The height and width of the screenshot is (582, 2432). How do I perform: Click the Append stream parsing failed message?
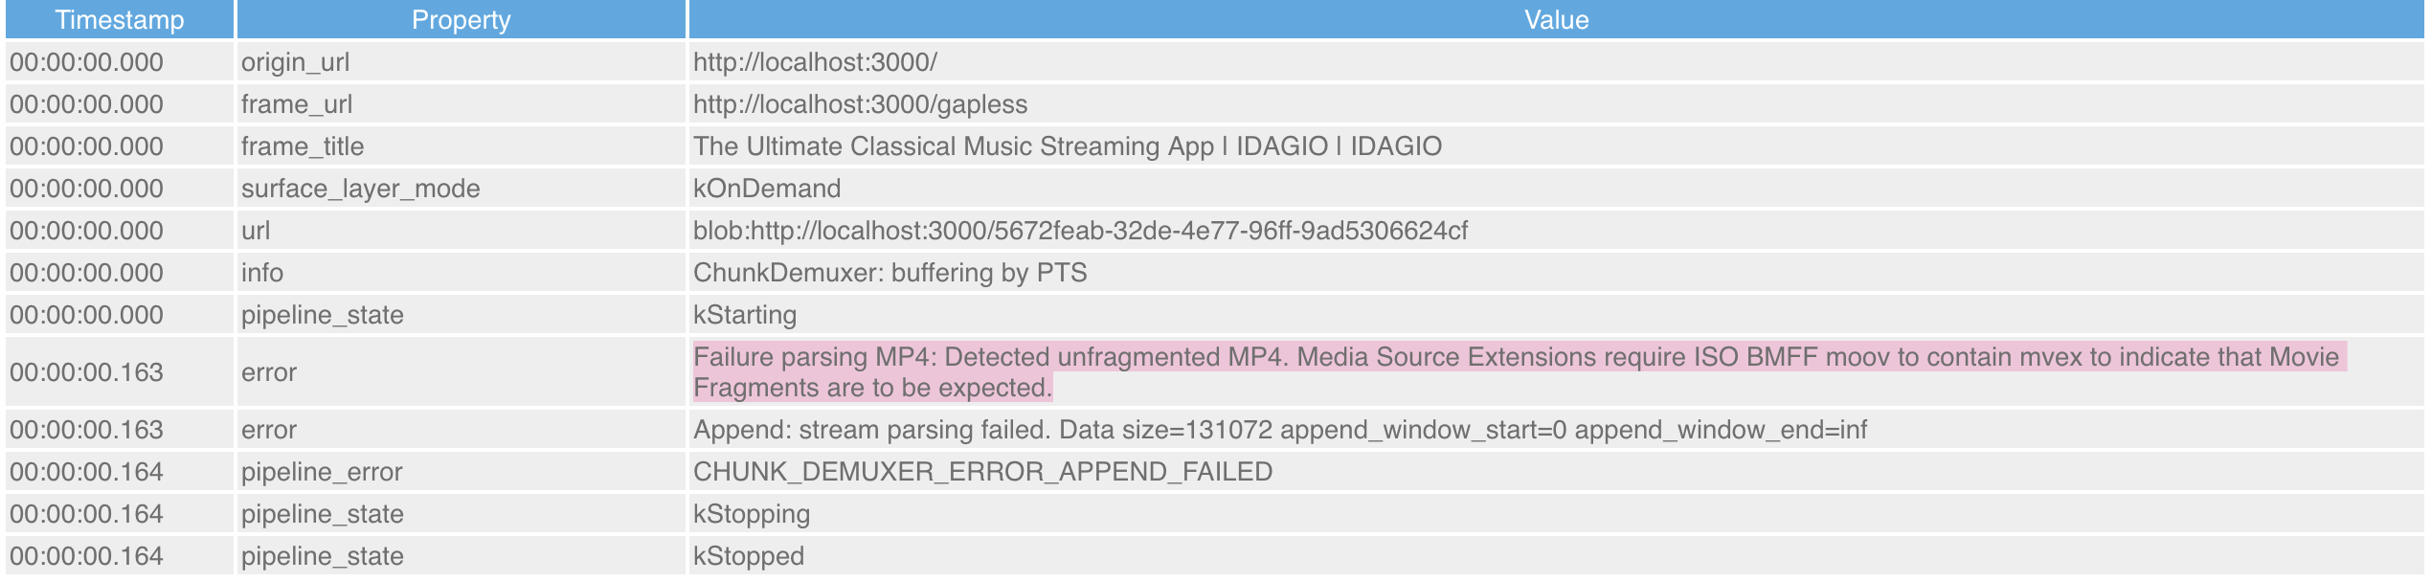point(1279,430)
